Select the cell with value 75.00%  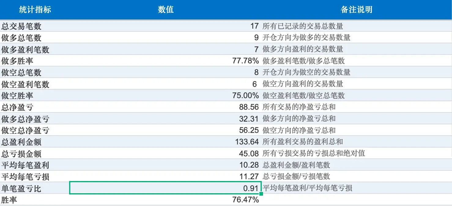pyautogui.click(x=165, y=96)
